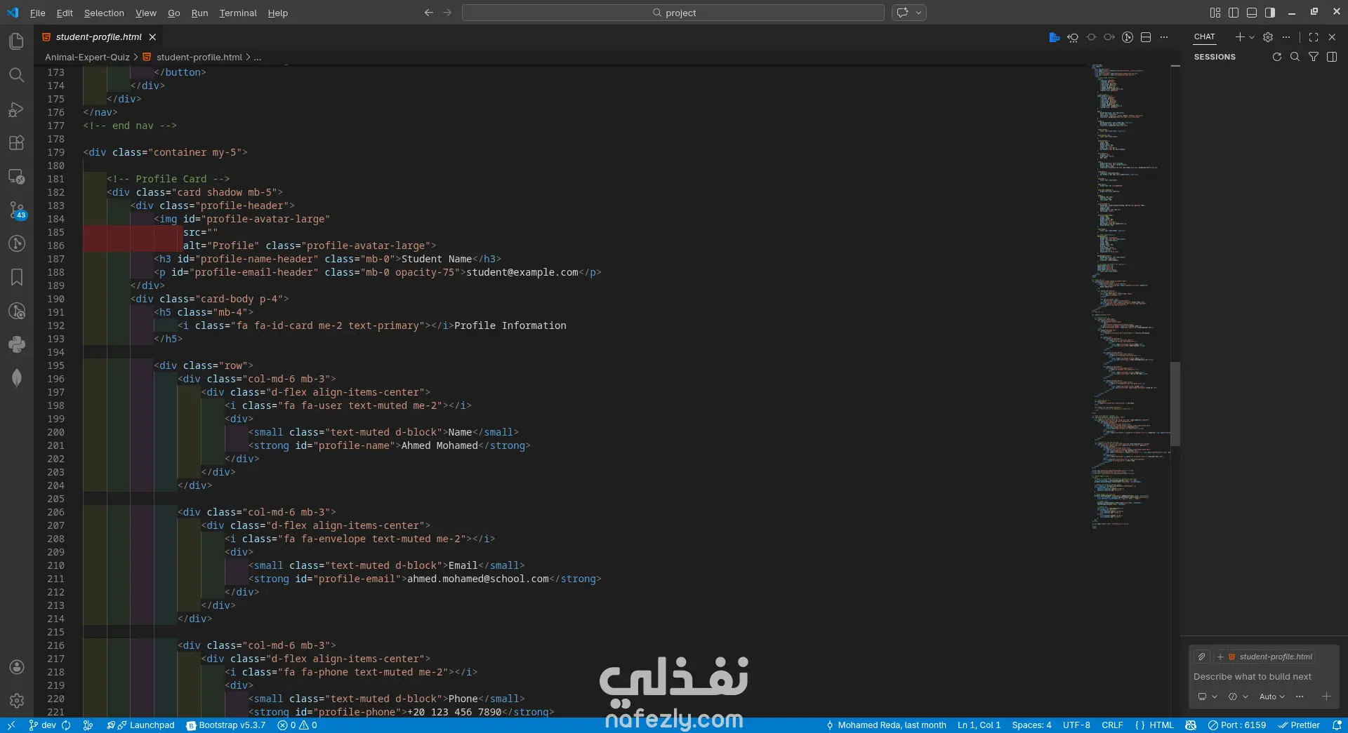Open the File menu
This screenshot has height=733, width=1348.
(38, 13)
